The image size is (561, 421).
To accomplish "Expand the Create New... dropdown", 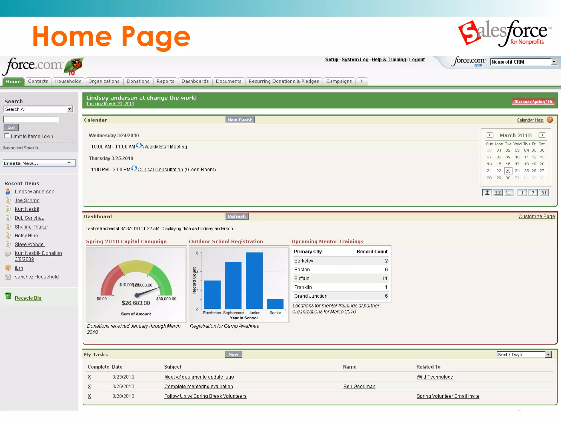I will (39, 163).
